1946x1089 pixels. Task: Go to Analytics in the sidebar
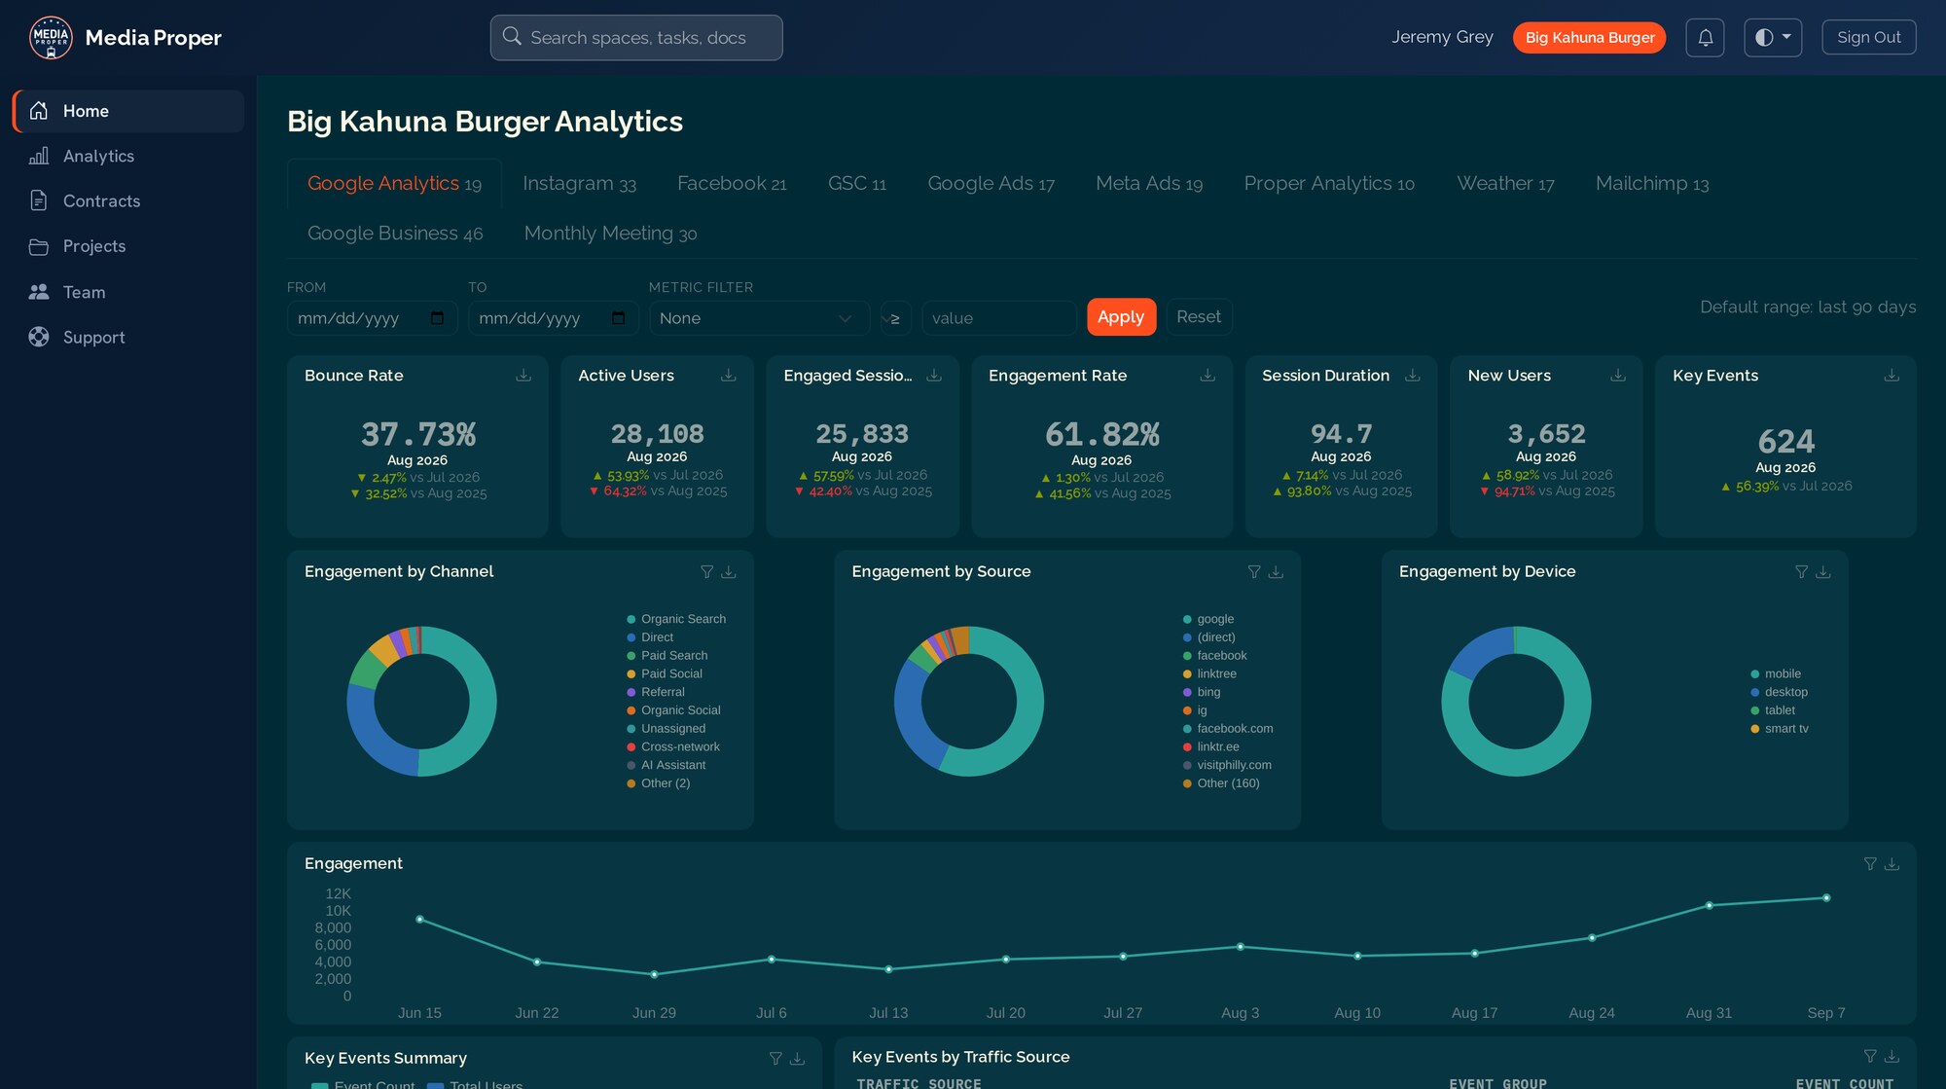click(128, 156)
